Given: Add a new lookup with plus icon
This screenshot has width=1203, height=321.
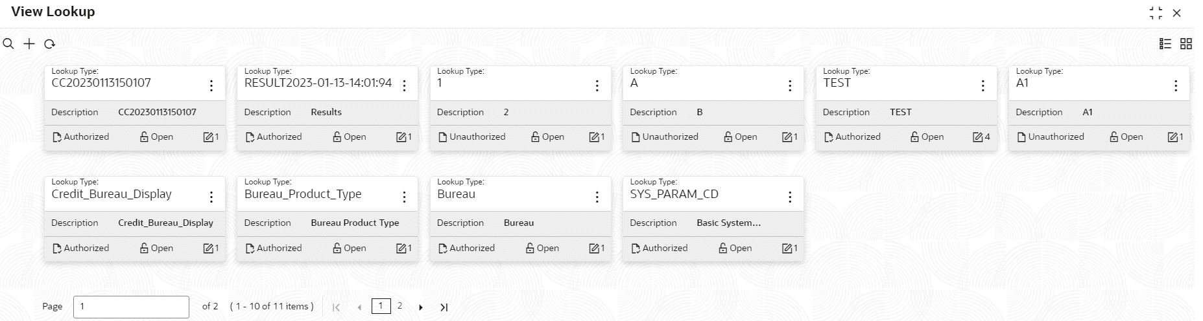Looking at the screenshot, I should 29,44.
